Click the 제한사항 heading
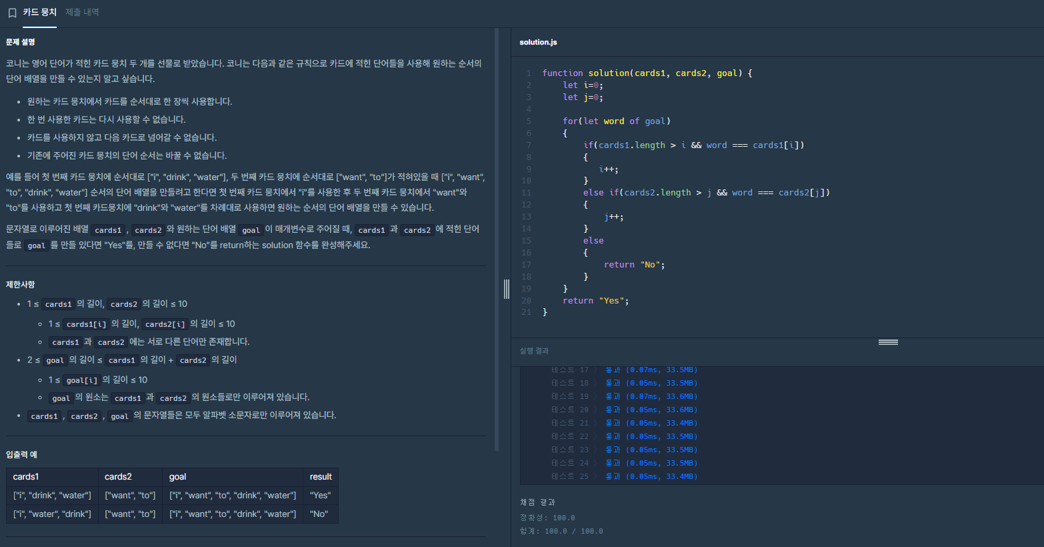The height and width of the screenshot is (547, 1044). (x=21, y=284)
